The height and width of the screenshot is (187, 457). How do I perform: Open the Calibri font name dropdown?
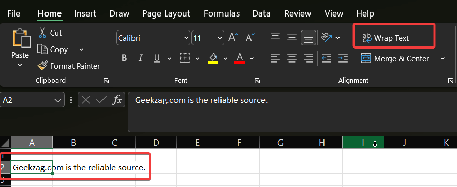point(186,38)
